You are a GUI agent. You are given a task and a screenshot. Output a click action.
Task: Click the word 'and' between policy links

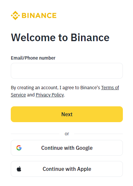[31, 95]
